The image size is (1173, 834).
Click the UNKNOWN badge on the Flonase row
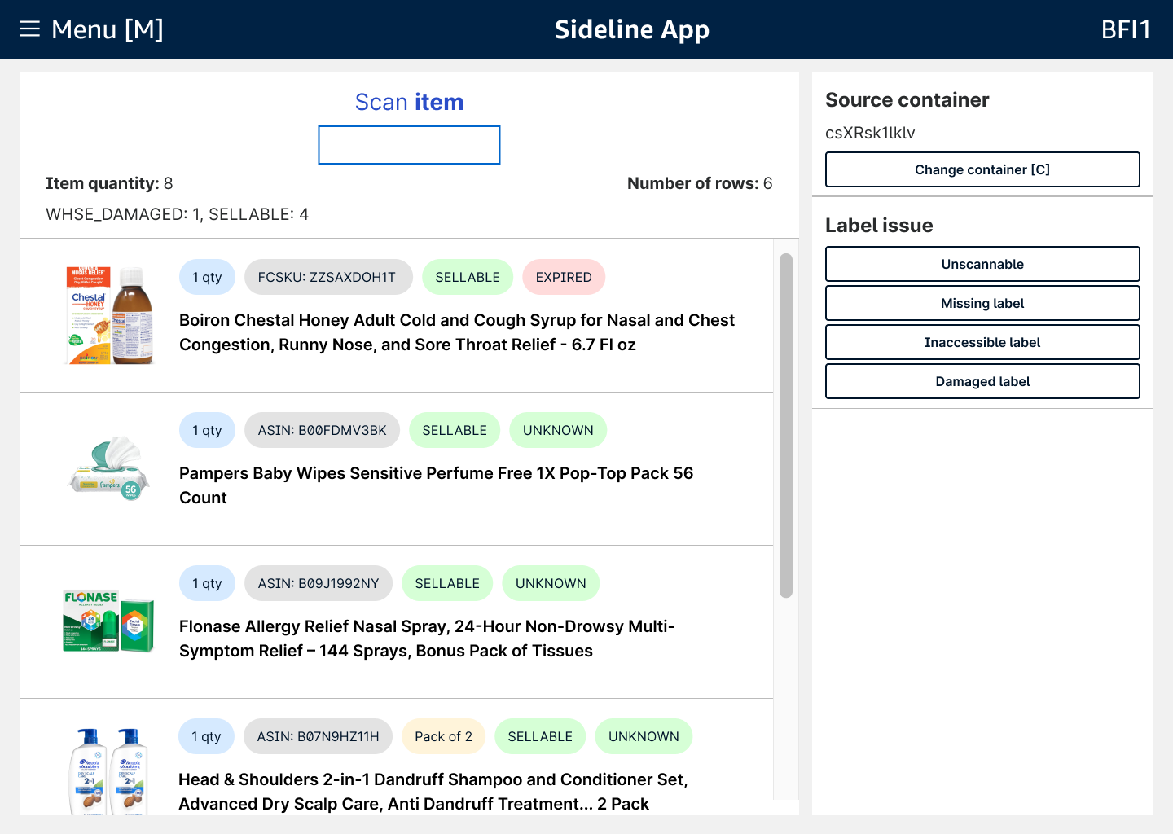[x=551, y=583]
